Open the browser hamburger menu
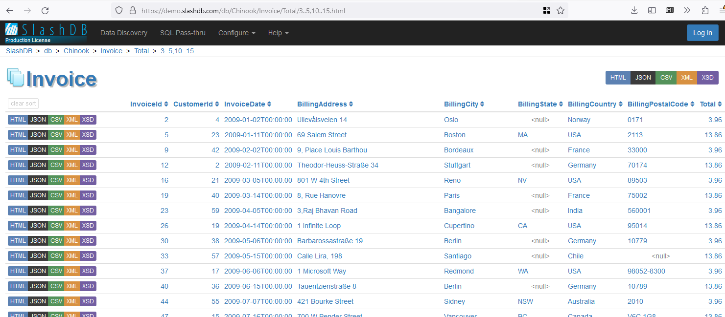 click(x=721, y=10)
